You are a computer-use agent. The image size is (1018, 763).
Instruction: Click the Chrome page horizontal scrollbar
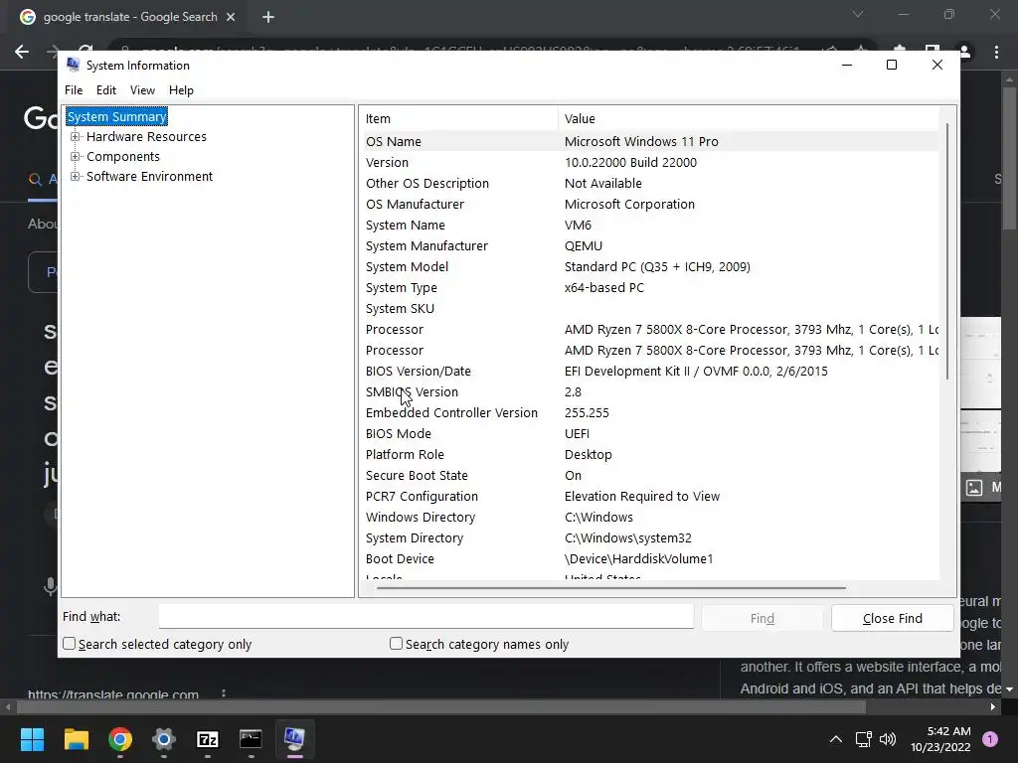point(441,706)
